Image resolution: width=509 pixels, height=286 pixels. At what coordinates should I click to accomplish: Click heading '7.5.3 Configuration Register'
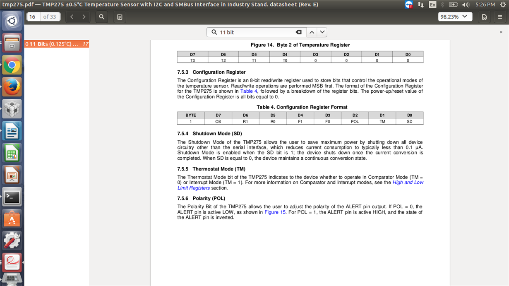click(211, 72)
